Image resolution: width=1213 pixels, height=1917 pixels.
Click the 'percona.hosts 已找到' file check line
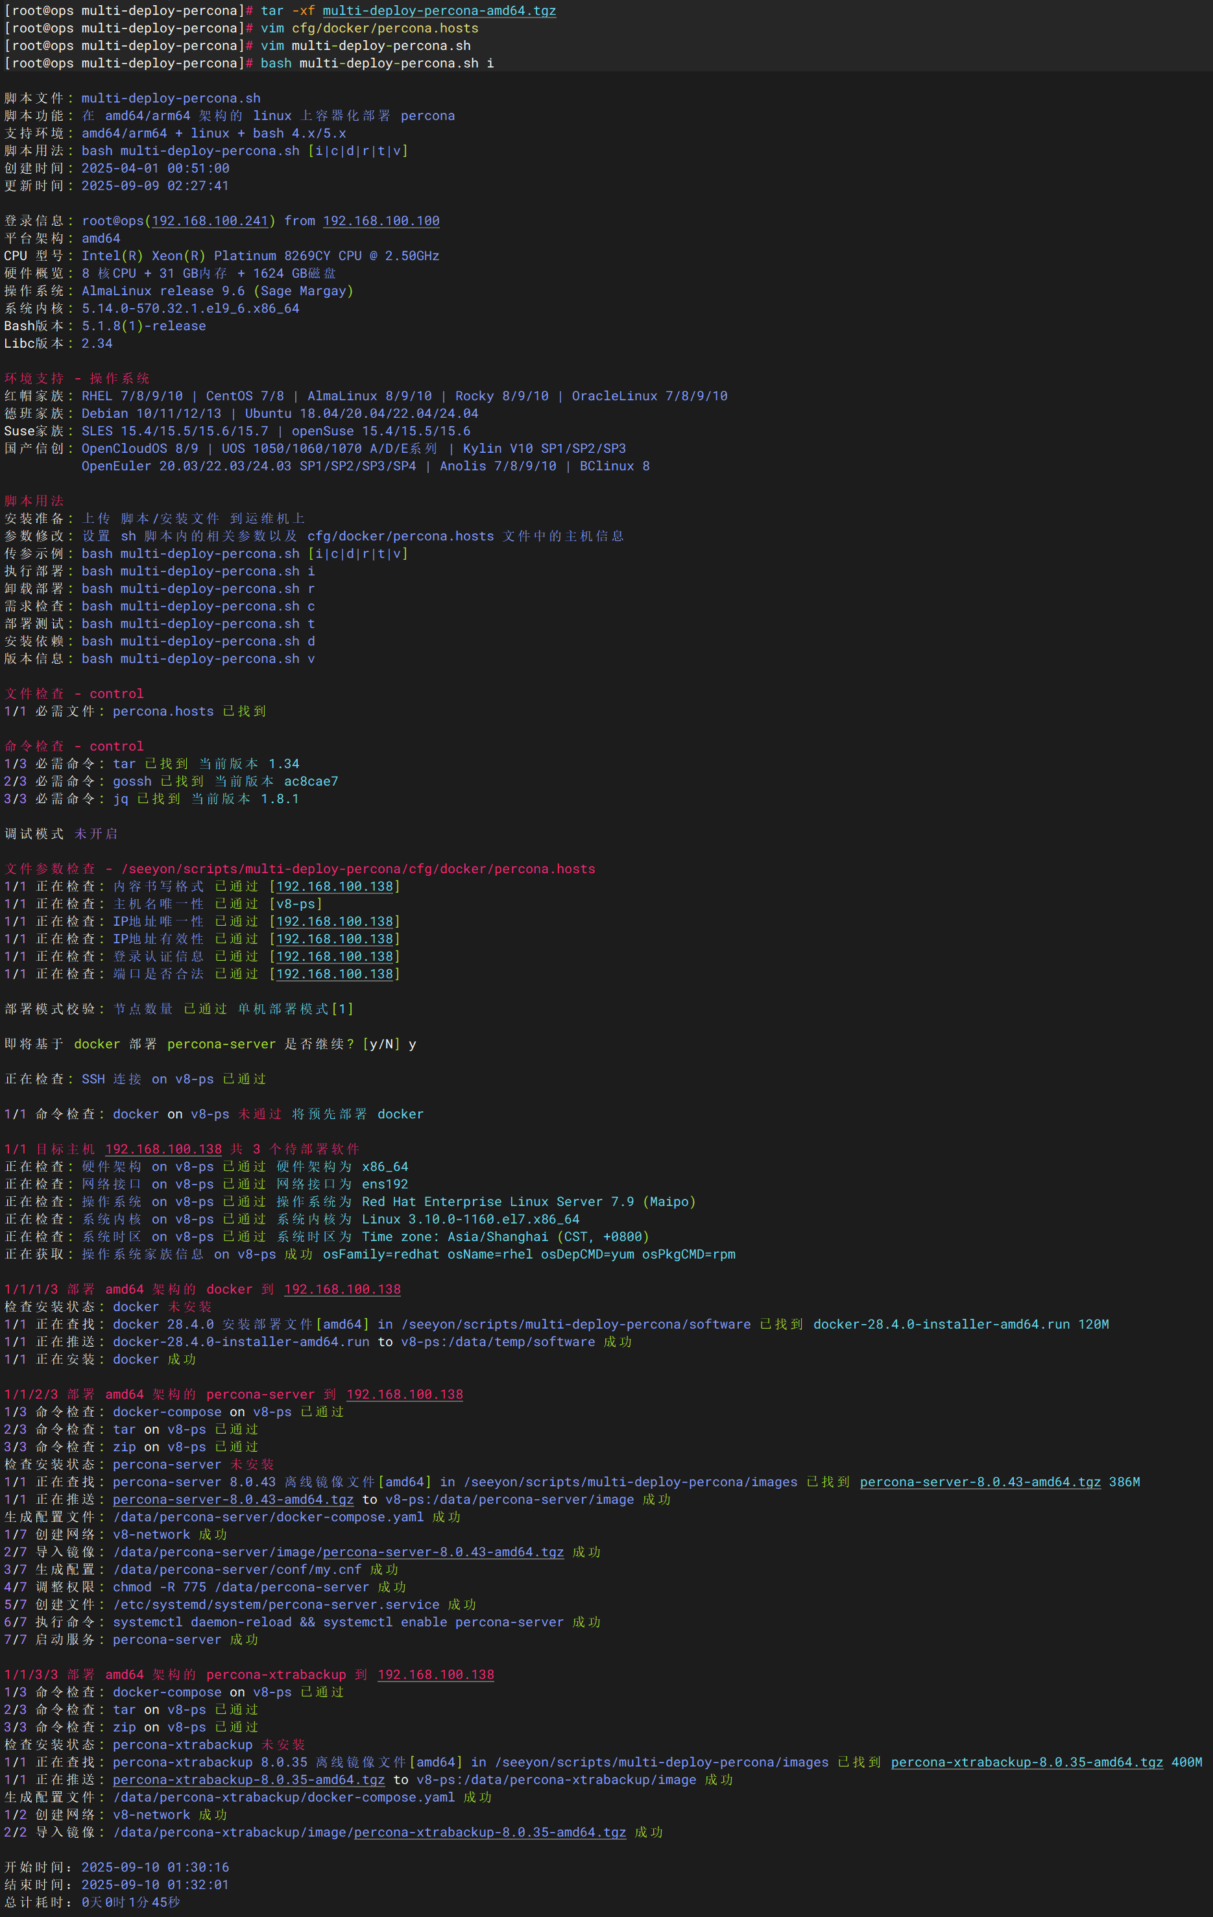[x=136, y=712]
